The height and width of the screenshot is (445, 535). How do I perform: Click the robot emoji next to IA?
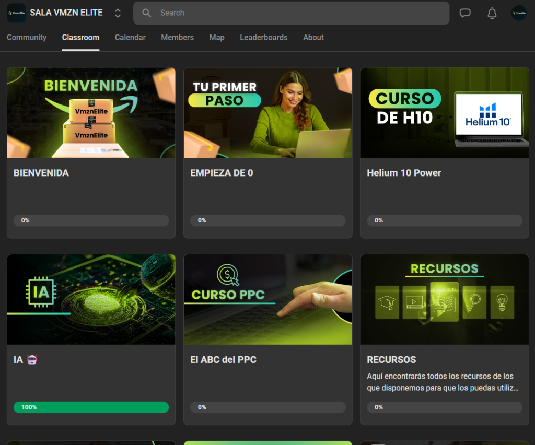[32, 359]
